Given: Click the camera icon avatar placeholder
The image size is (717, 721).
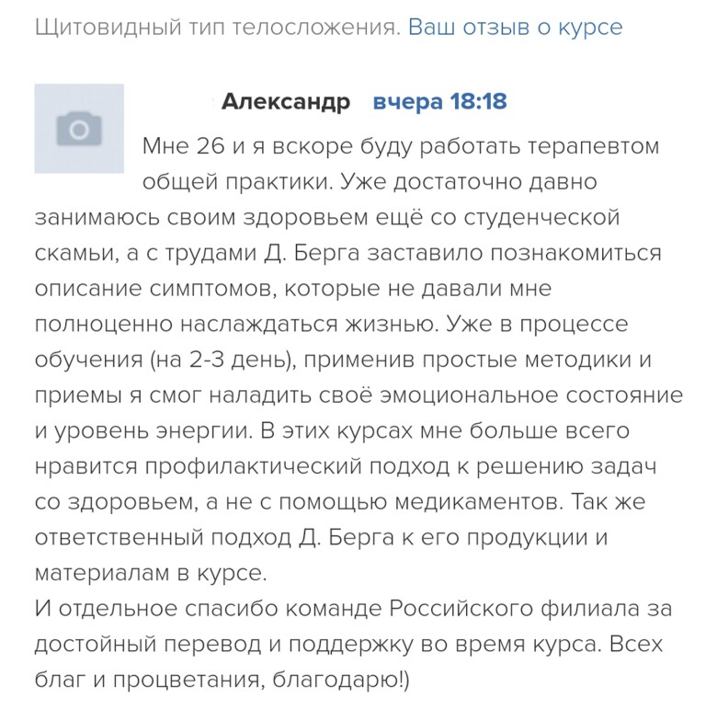Looking at the screenshot, I should [x=79, y=129].
